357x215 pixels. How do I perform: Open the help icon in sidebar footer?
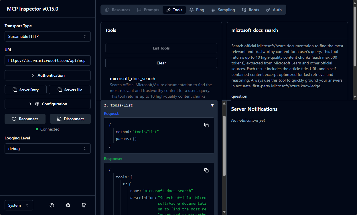tap(52, 205)
